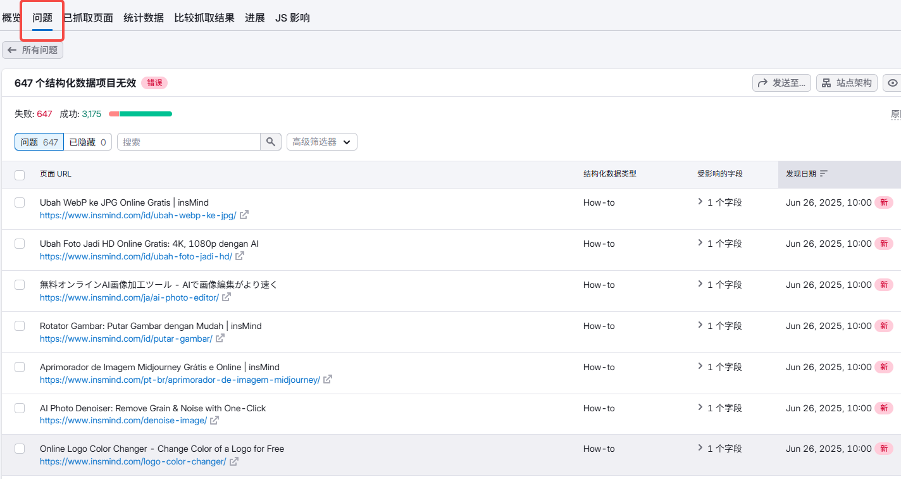
Task: Open the JS 影响 tab
Action: 293,18
